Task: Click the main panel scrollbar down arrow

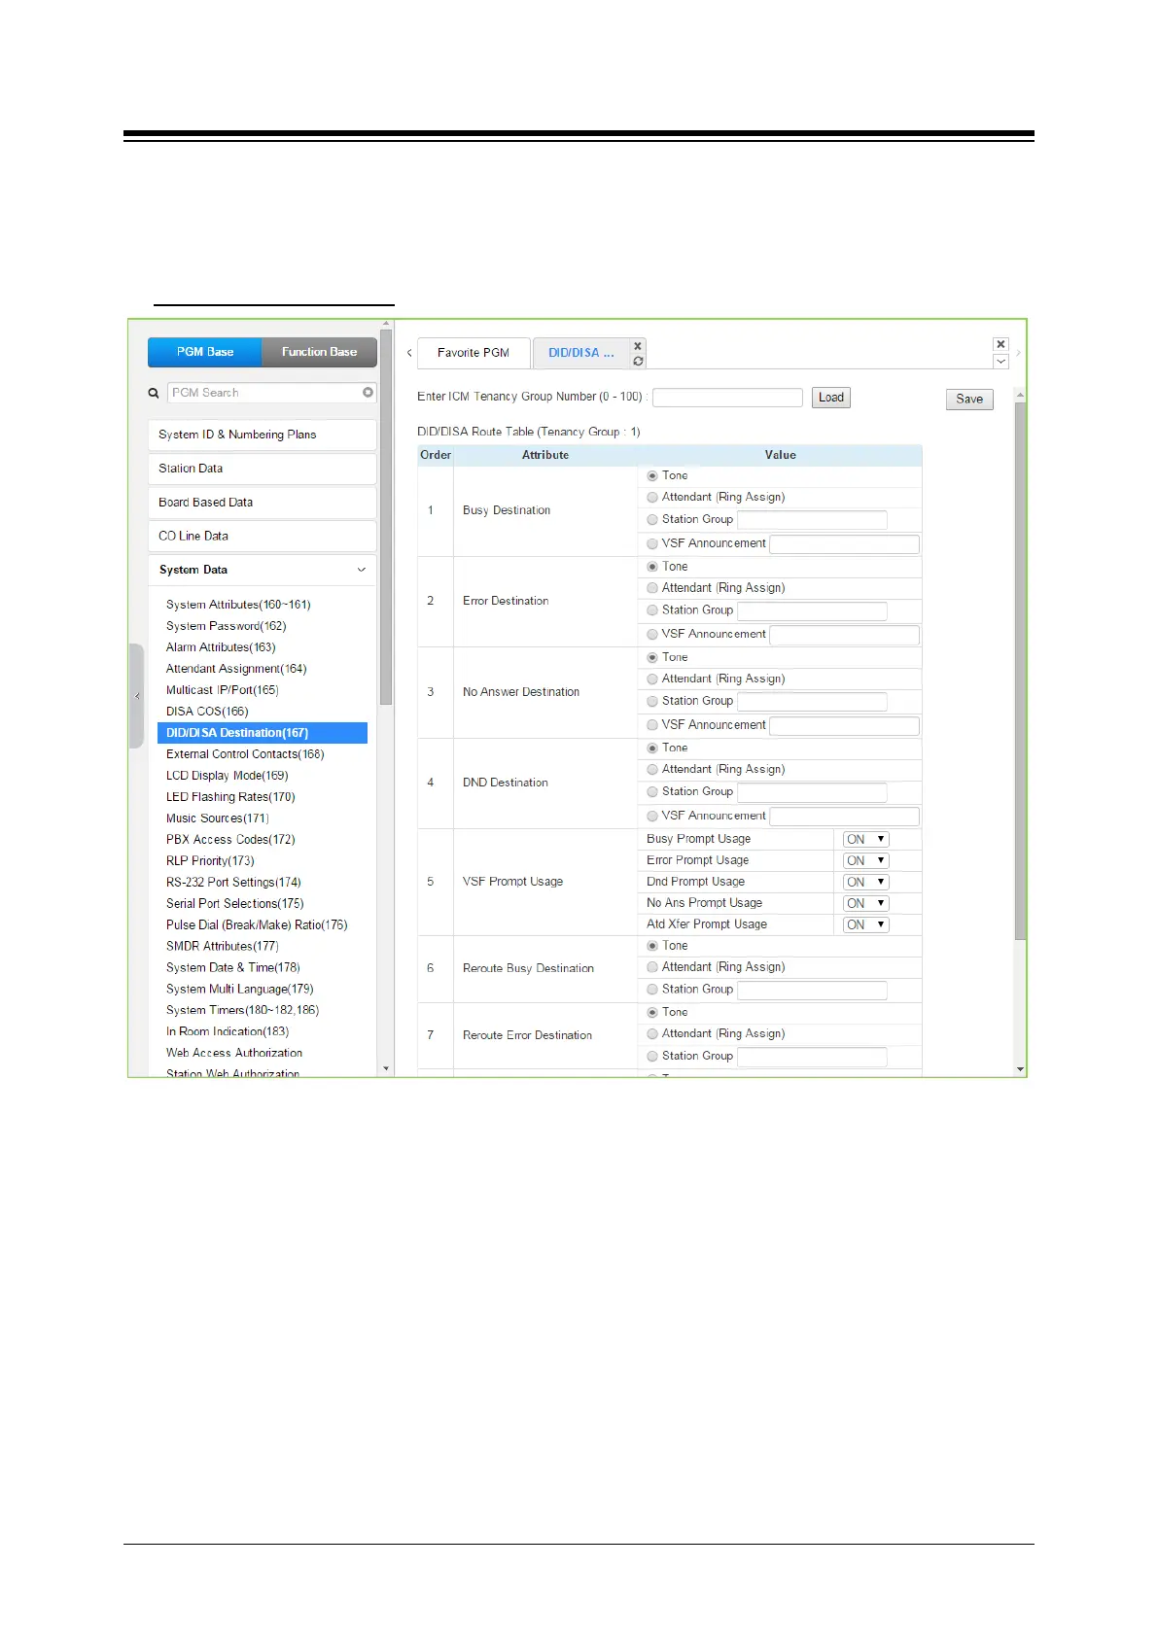Action: pos(1020,1069)
